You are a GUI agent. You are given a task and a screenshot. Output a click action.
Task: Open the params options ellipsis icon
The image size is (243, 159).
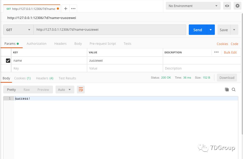216,52
